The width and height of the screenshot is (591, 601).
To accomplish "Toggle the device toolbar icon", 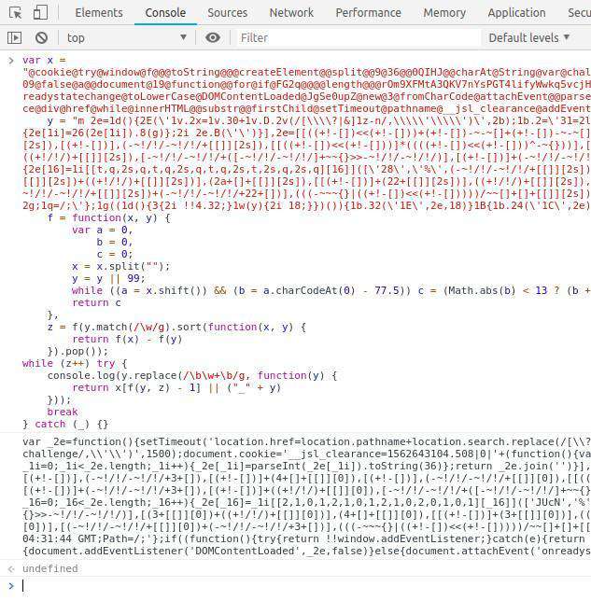I will (40, 13).
